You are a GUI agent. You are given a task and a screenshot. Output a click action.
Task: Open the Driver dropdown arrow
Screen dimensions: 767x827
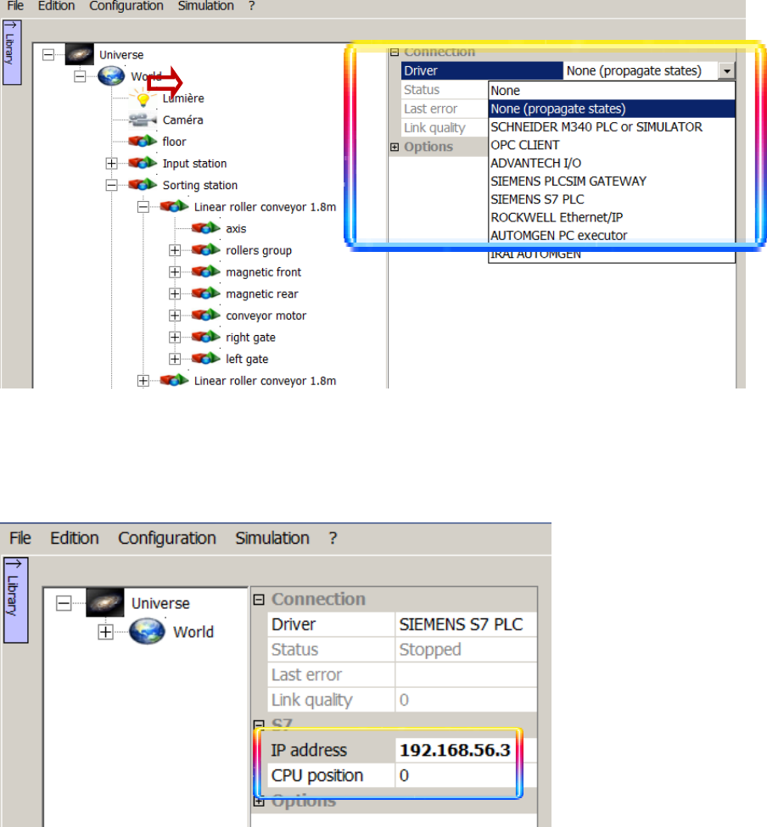726,70
